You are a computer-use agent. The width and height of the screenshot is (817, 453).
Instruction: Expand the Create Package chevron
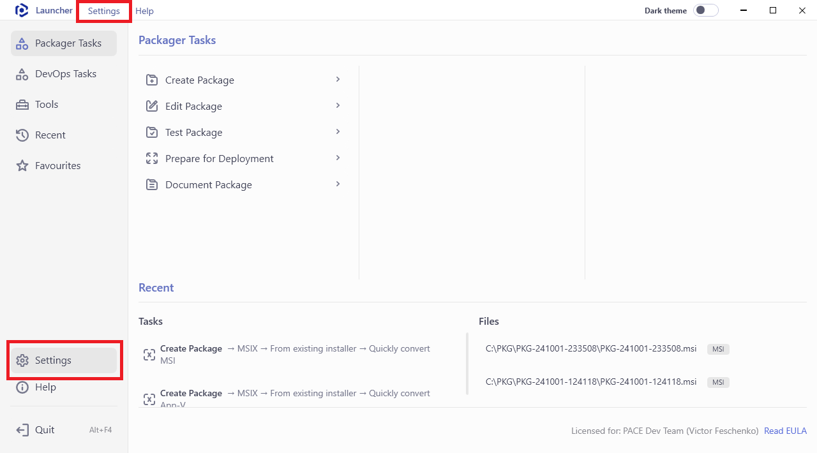coord(338,80)
